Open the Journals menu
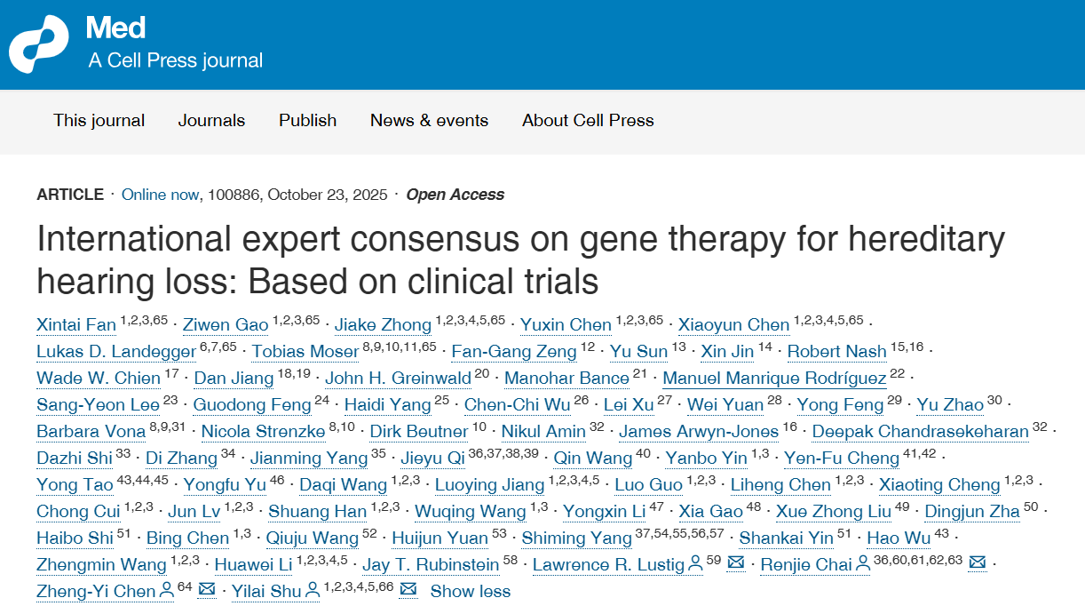 click(x=211, y=121)
